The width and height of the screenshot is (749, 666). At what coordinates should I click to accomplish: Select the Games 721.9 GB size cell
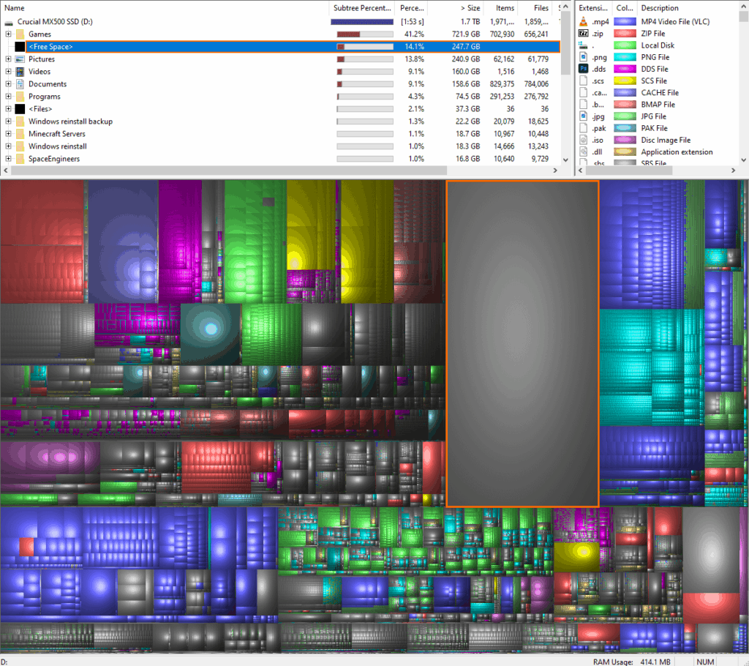pyautogui.click(x=466, y=34)
